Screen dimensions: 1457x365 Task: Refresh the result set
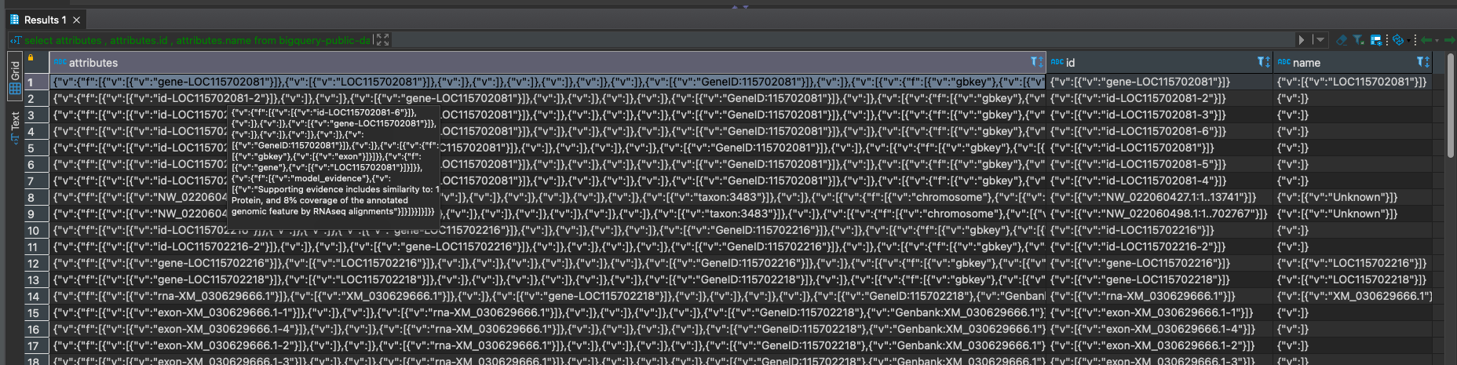pos(1398,40)
